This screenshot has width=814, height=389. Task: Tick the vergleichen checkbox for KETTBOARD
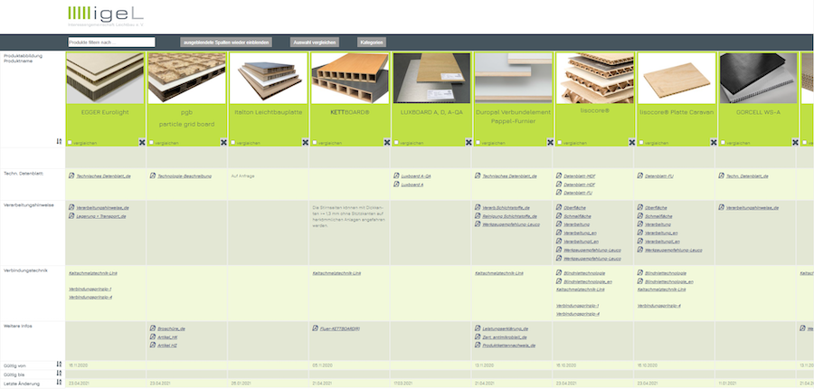pos(315,142)
